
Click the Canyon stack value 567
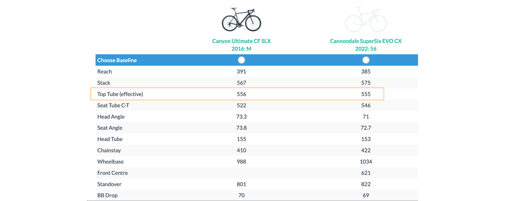[241, 83]
